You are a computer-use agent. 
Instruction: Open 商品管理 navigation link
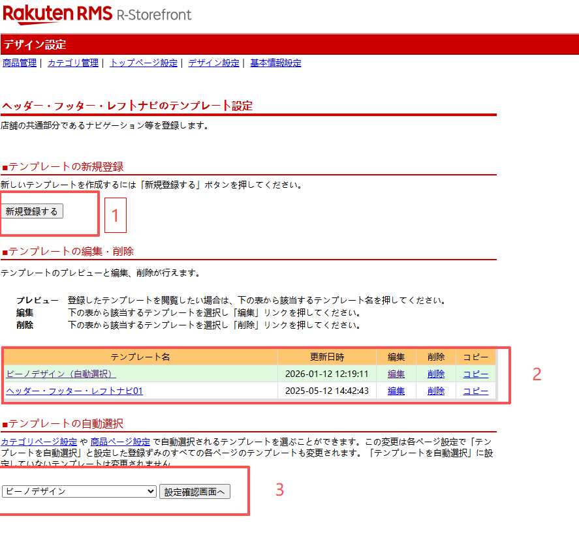pyautogui.click(x=20, y=63)
